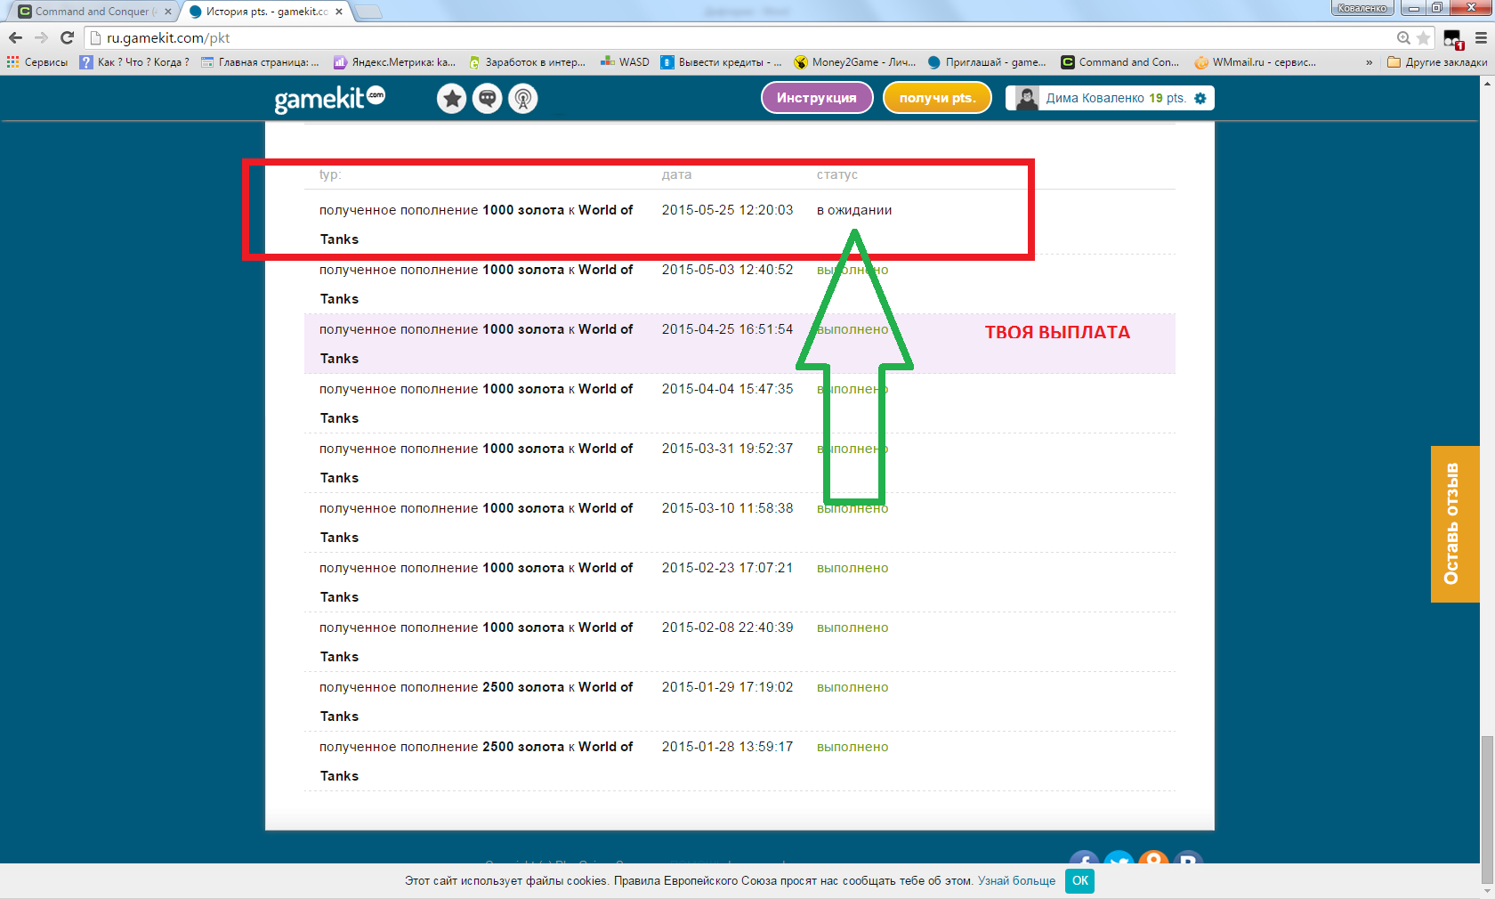Select the date 2015-05-25 12:20:03
The image size is (1495, 899).
click(727, 210)
